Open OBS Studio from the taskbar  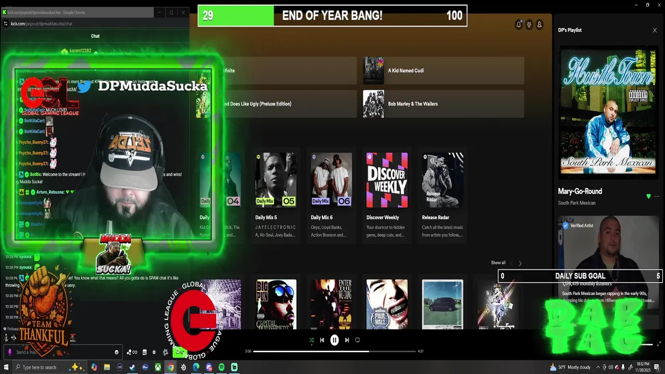(x=183, y=367)
